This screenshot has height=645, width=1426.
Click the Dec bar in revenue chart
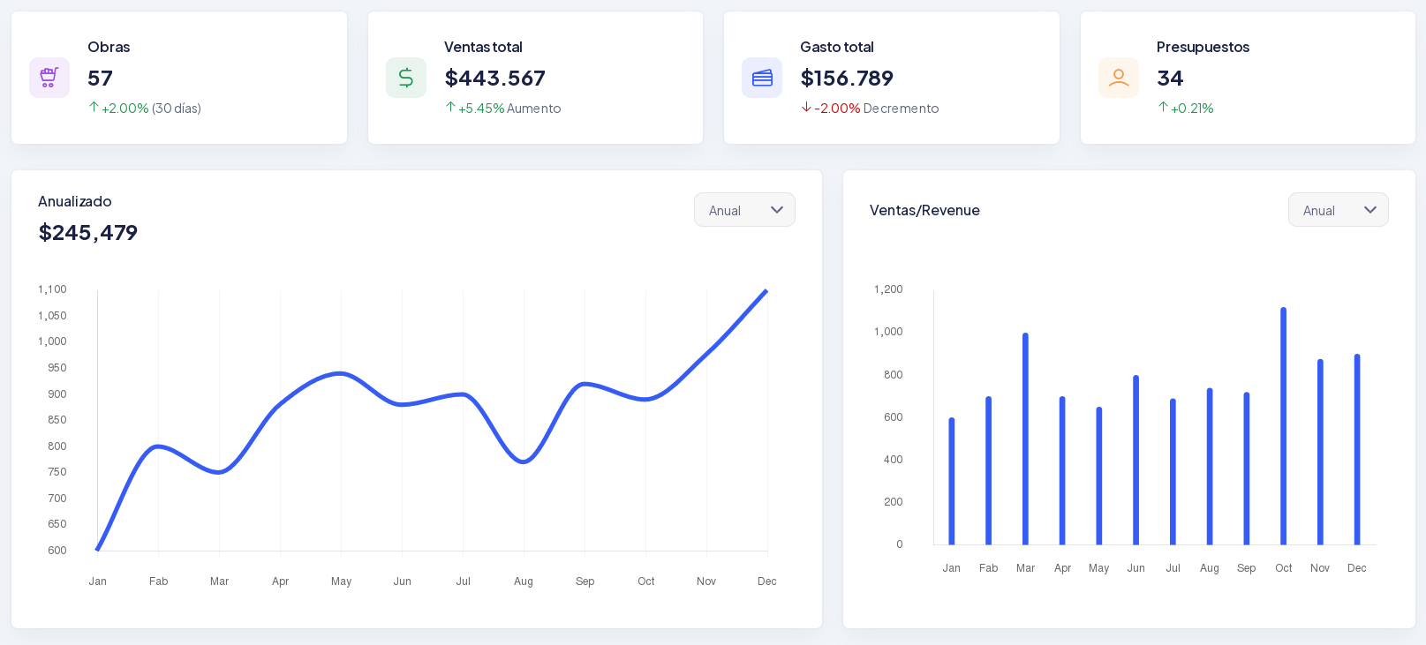[1357, 449]
